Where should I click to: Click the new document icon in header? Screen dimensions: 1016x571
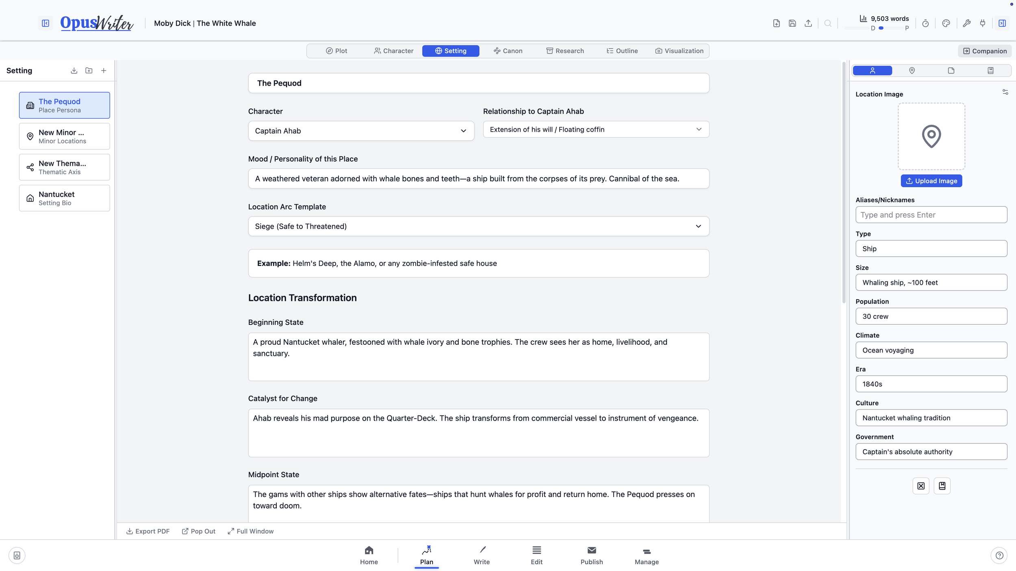point(776,23)
